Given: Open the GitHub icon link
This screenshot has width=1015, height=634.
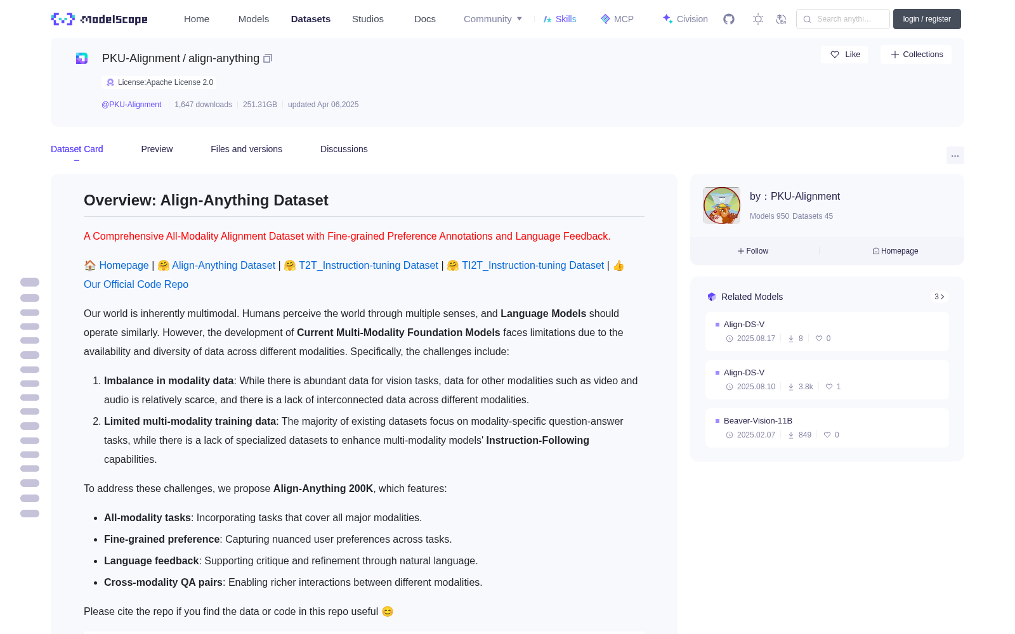Looking at the screenshot, I should click(729, 19).
